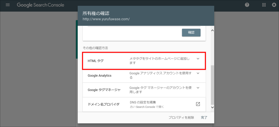279x127 pixels.
Task: Click the DNS の設定を編集 text
Action: (x=143, y=102)
